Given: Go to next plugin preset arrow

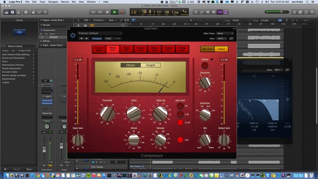Looking at the screenshot, I should point(86,38).
